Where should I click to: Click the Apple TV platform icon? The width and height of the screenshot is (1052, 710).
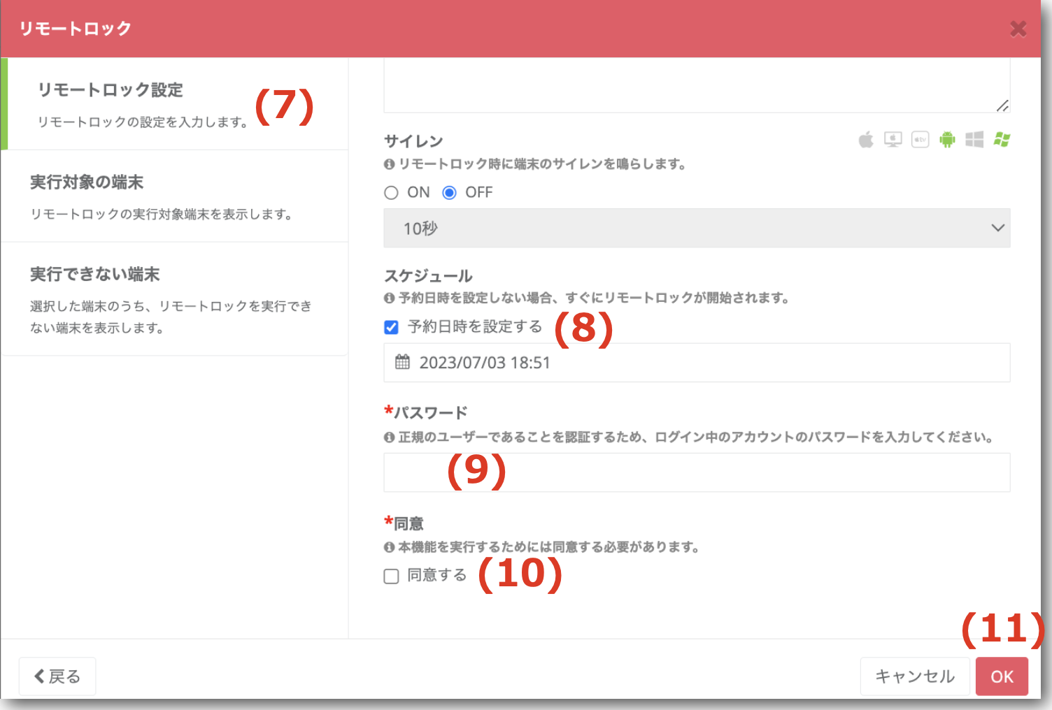pyautogui.click(x=921, y=140)
